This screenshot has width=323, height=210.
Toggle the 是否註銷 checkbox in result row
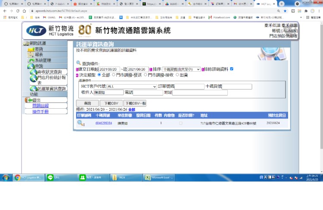180,123
